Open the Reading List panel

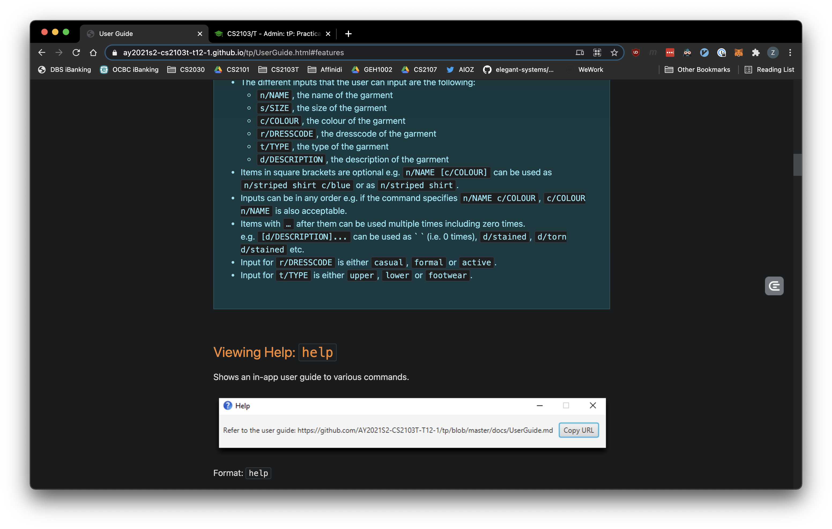point(769,69)
